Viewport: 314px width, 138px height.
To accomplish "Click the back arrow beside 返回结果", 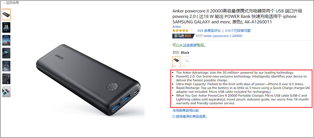I will tap(4, 3).
